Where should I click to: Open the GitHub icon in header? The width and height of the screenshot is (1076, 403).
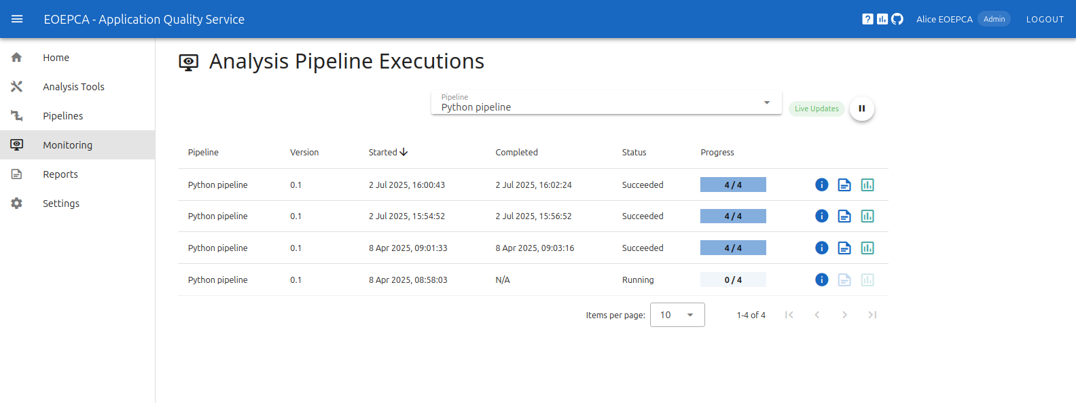coord(897,19)
